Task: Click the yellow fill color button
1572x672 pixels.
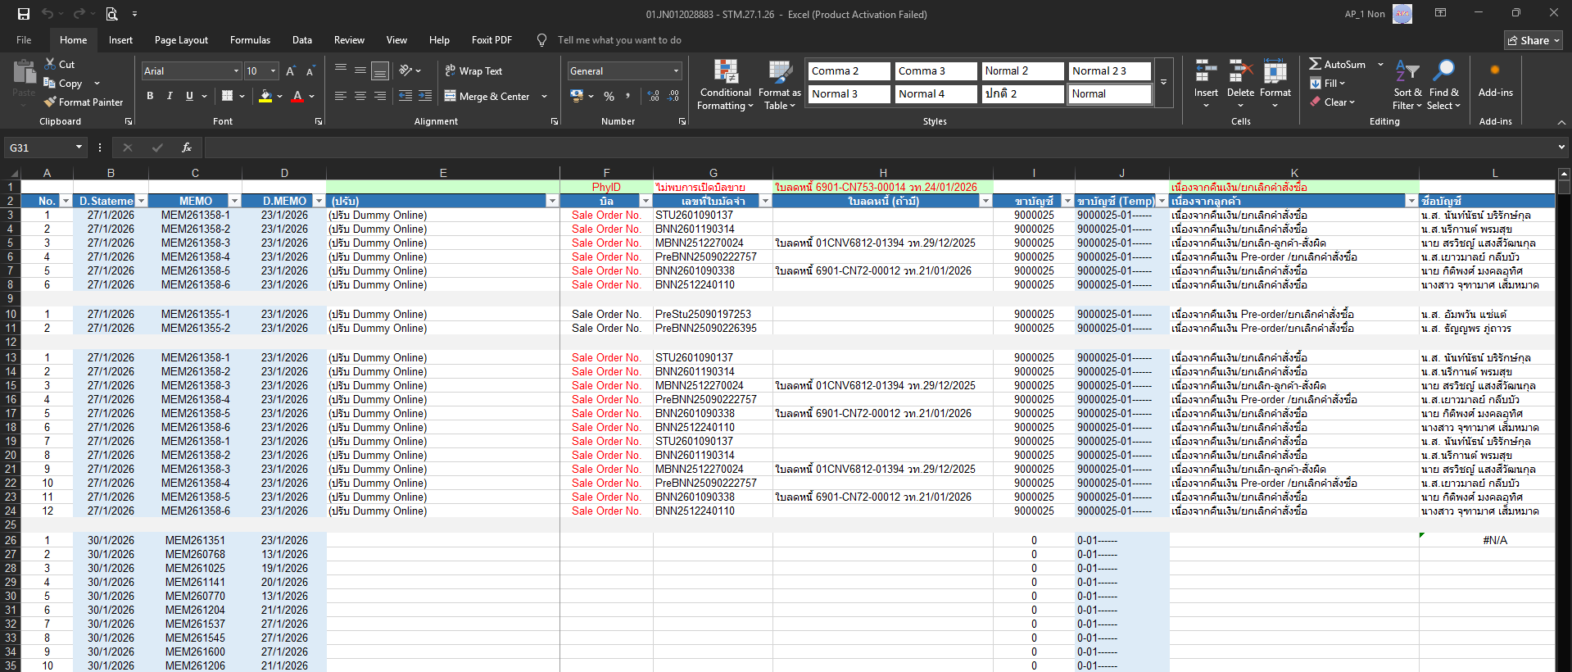Action: click(265, 96)
